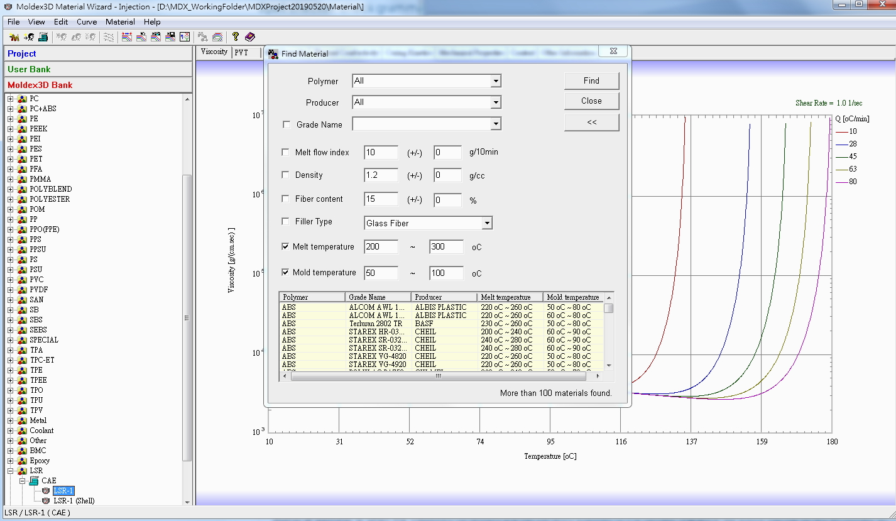This screenshot has width=896, height=521.
Task: Click the TPU polymer group icon
Action: click(22, 400)
